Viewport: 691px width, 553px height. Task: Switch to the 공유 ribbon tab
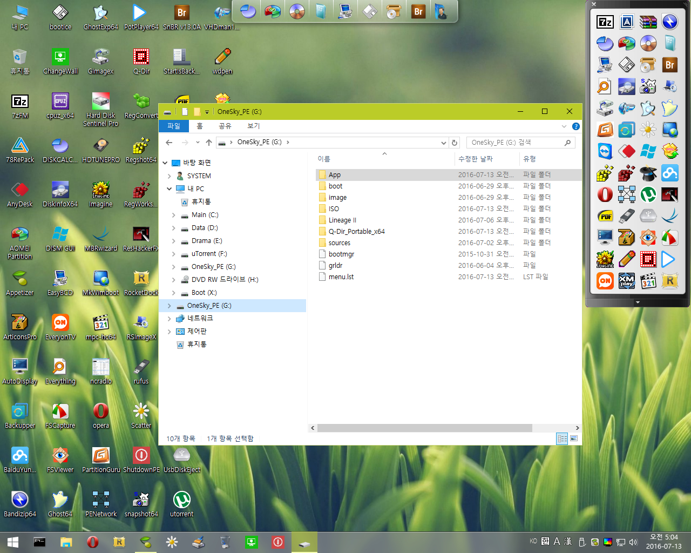tap(225, 126)
